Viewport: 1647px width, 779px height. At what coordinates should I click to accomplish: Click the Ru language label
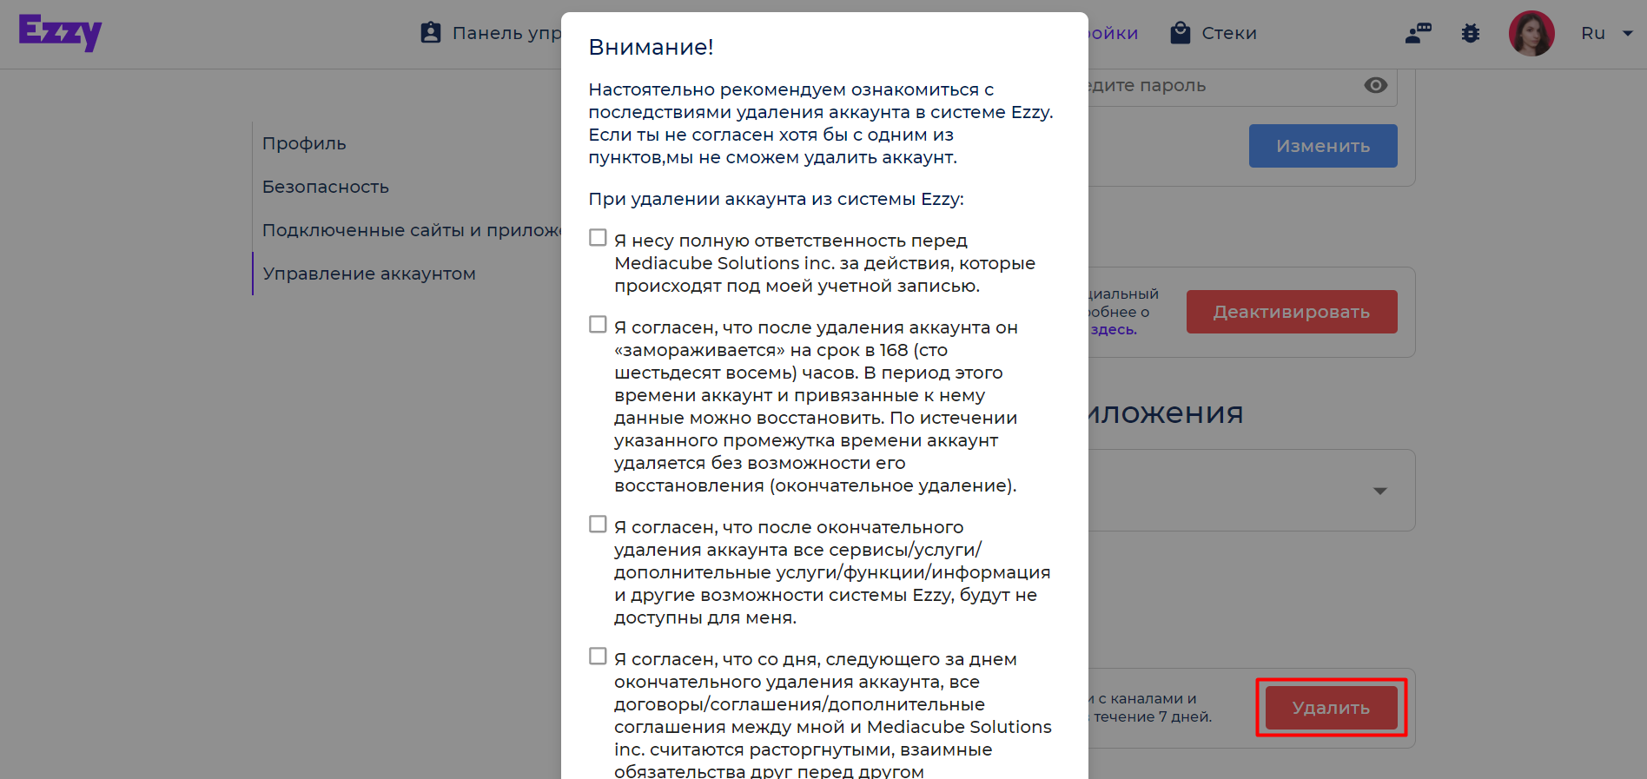(x=1593, y=33)
